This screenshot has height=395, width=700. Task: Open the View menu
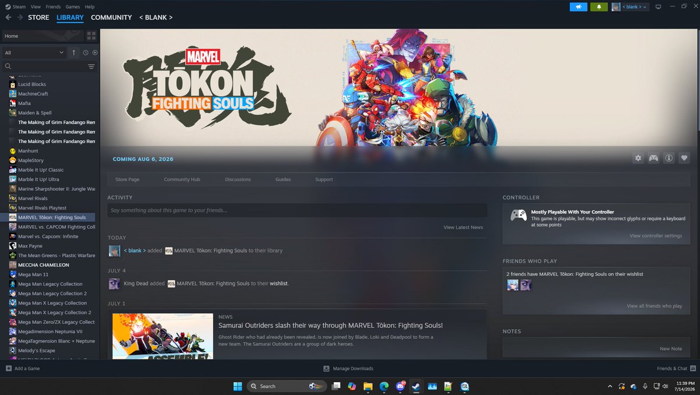[x=36, y=6]
